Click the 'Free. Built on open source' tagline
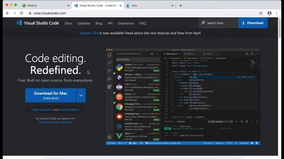The width and height of the screenshot is (284, 159). point(55,80)
